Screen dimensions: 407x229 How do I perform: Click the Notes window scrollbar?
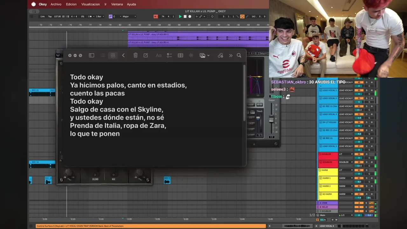click(244, 93)
